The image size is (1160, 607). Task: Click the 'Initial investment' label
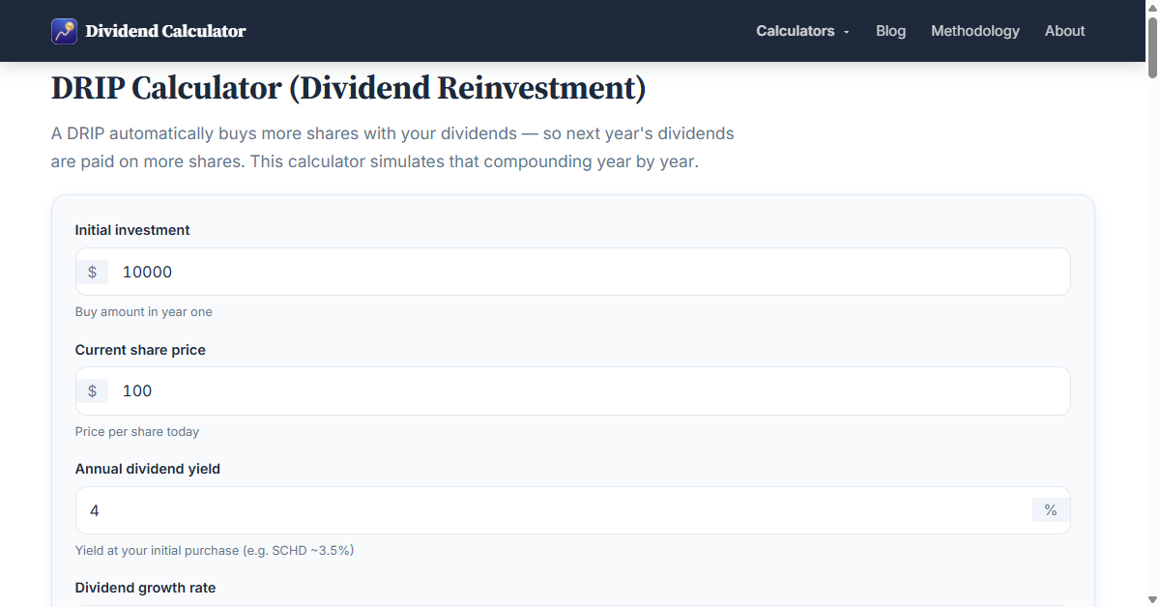coord(132,230)
